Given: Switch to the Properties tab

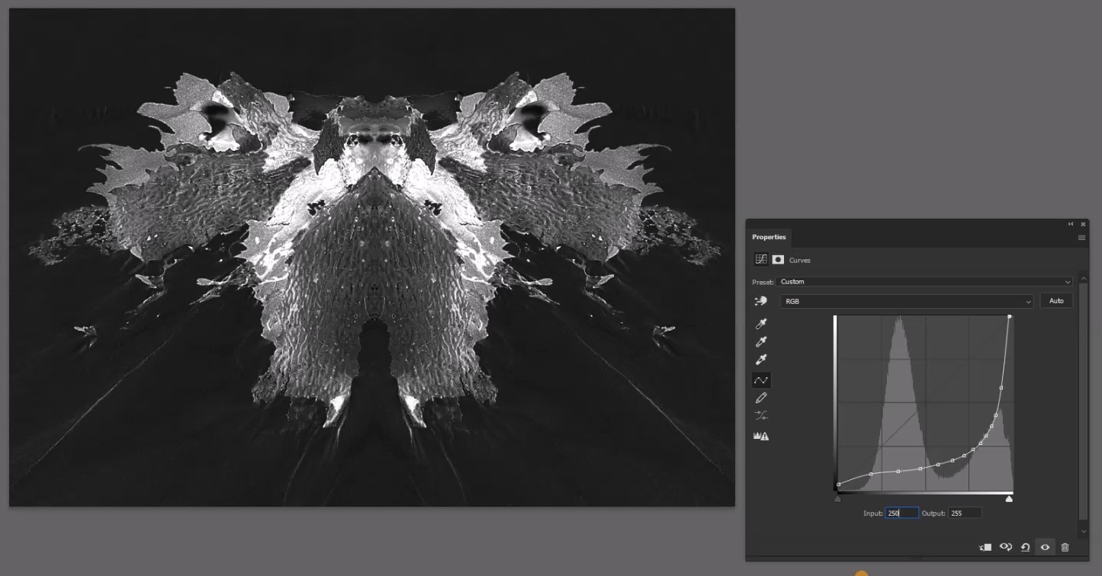Looking at the screenshot, I should click(x=769, y=237).
